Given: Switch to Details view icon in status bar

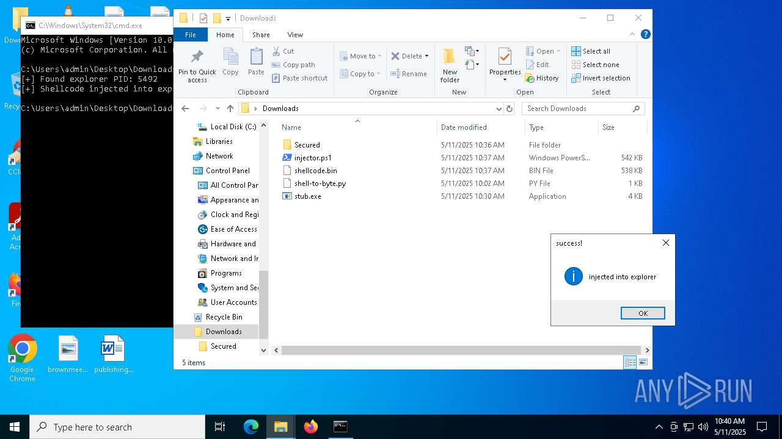Looking at the screenshot, I should (x=629, y=363).
